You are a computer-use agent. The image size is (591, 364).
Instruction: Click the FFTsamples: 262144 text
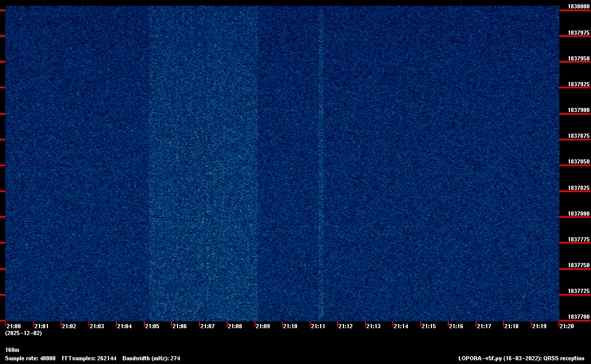pos(89,358)
